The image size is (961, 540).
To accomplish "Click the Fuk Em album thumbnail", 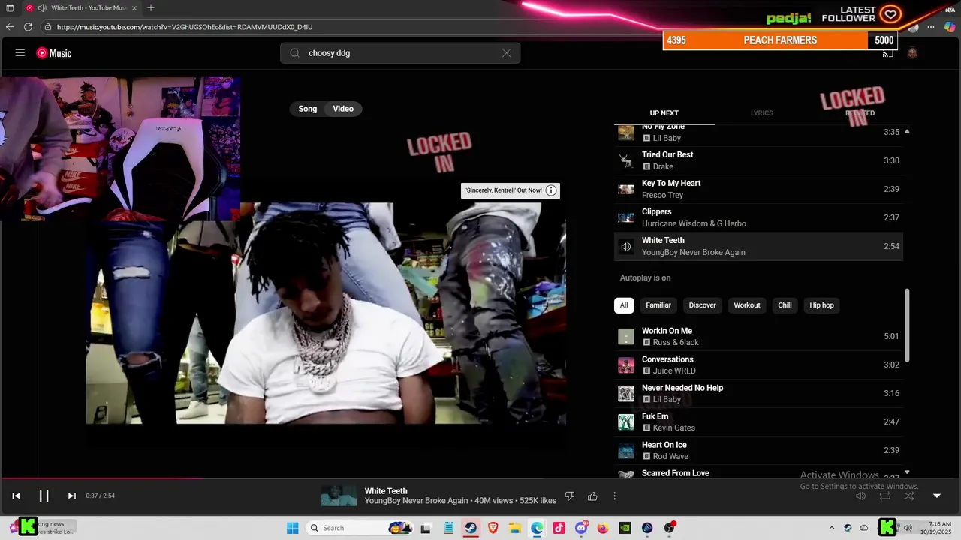I will [x=626, y=422].
